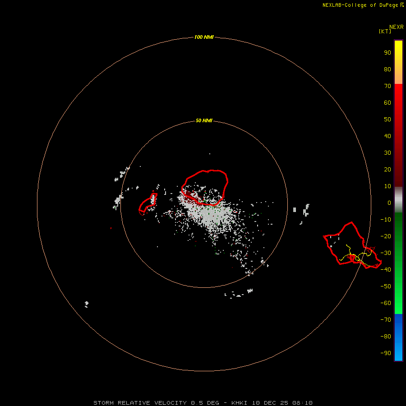The height and width of the screenshot is (406, 406).
Task: Click the -20 value on the velocity scale
Action: pyautogui.click(x=386, y=236)
